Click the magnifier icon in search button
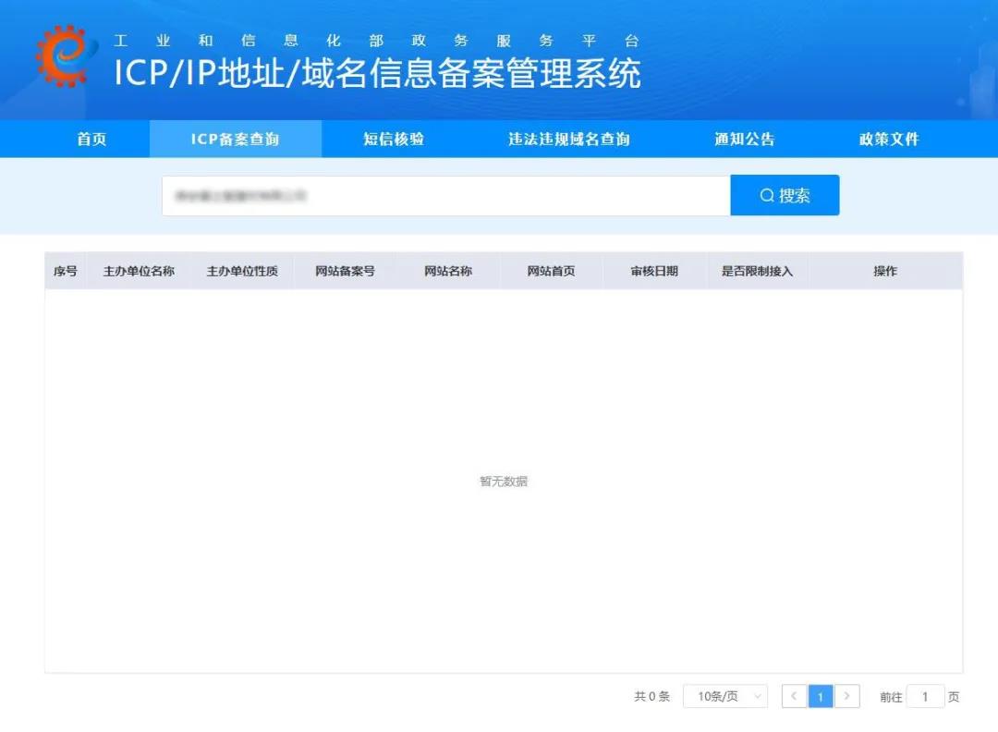Viewport: 998px width, 732px height. click(x=766, y=196)
